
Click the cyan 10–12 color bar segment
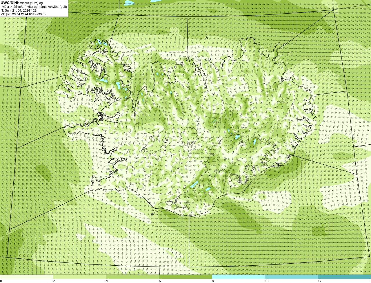pos(291,277)
